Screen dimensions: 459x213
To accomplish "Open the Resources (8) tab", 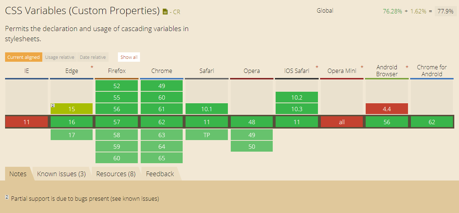I will coord(116,174).
